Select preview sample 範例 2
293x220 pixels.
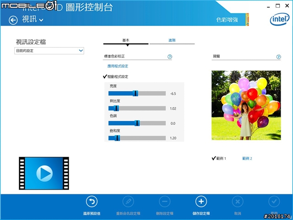(247, 159)
